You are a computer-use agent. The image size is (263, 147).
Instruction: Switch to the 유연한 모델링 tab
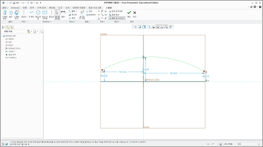pos(79,8)
